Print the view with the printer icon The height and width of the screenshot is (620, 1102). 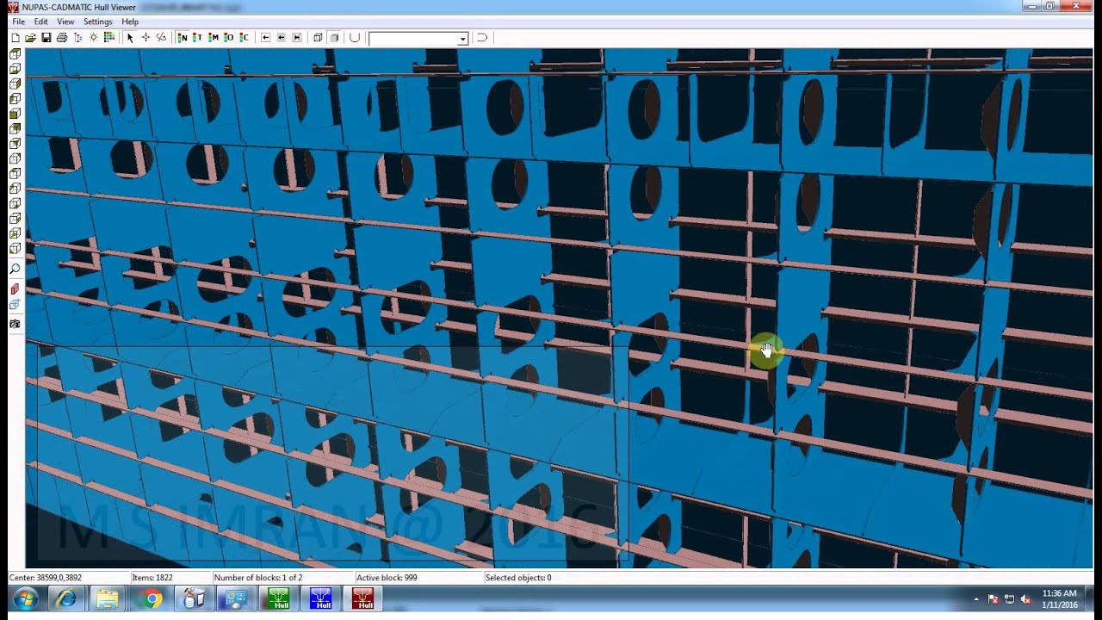(x=62, y=38)
